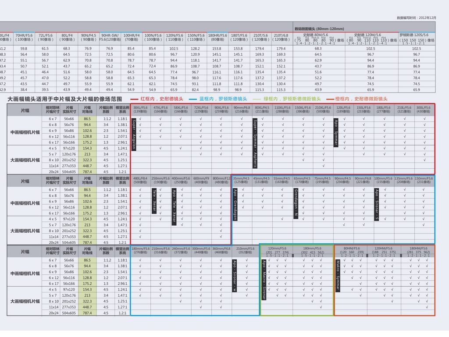449x337 pixels.
Task: Click the vertical 'Apo - Sironar - S' label
Action: tap(377, 205)
